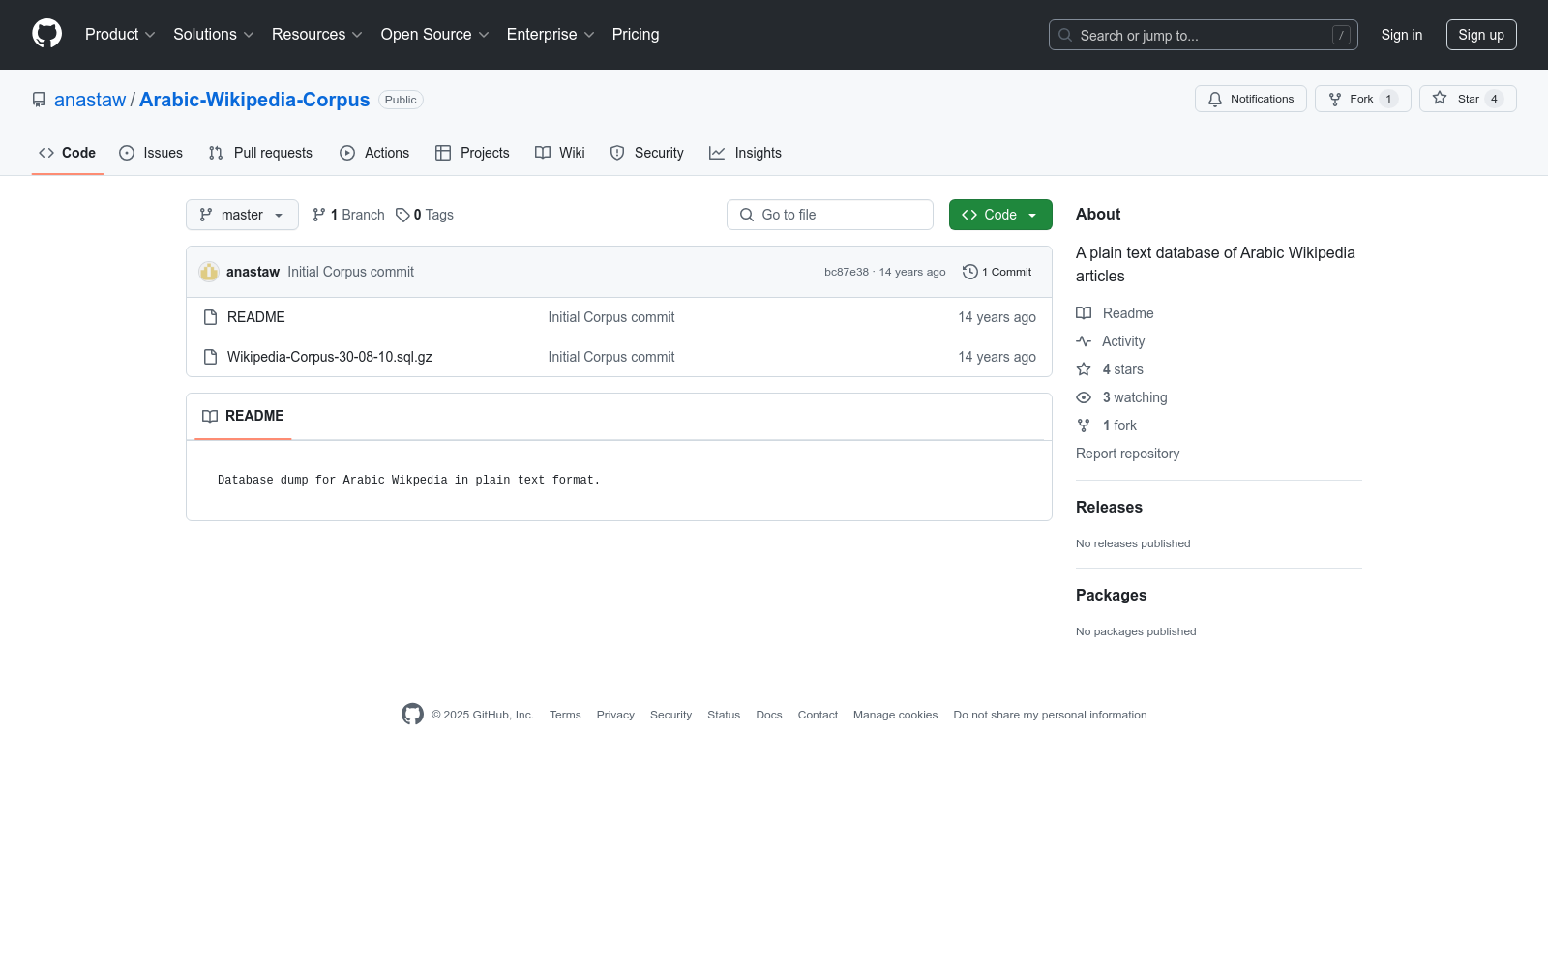This screenshot has height=967, width=1548.
Task: Select the Code tab
Action: click(x=68, y=153)
